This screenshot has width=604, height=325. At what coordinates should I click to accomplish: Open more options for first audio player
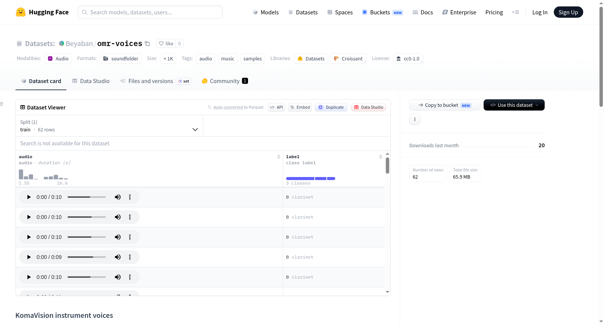[130, 197]
